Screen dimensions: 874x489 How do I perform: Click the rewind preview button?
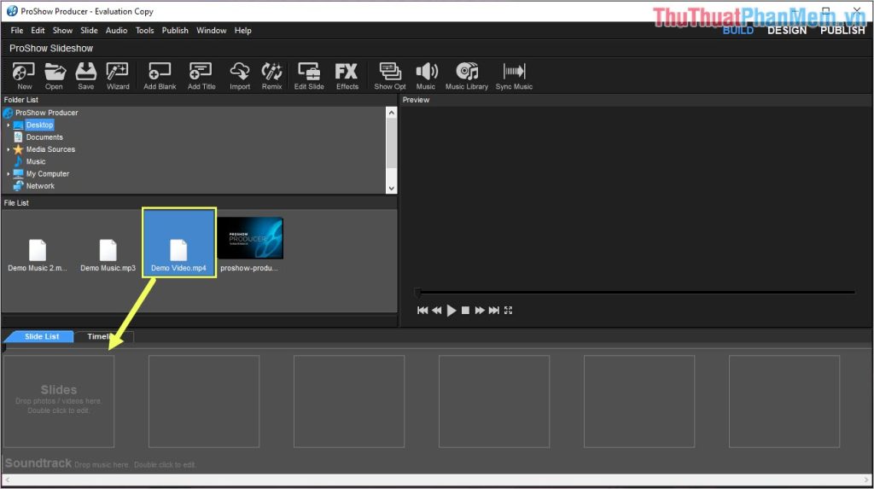(436, 311)
